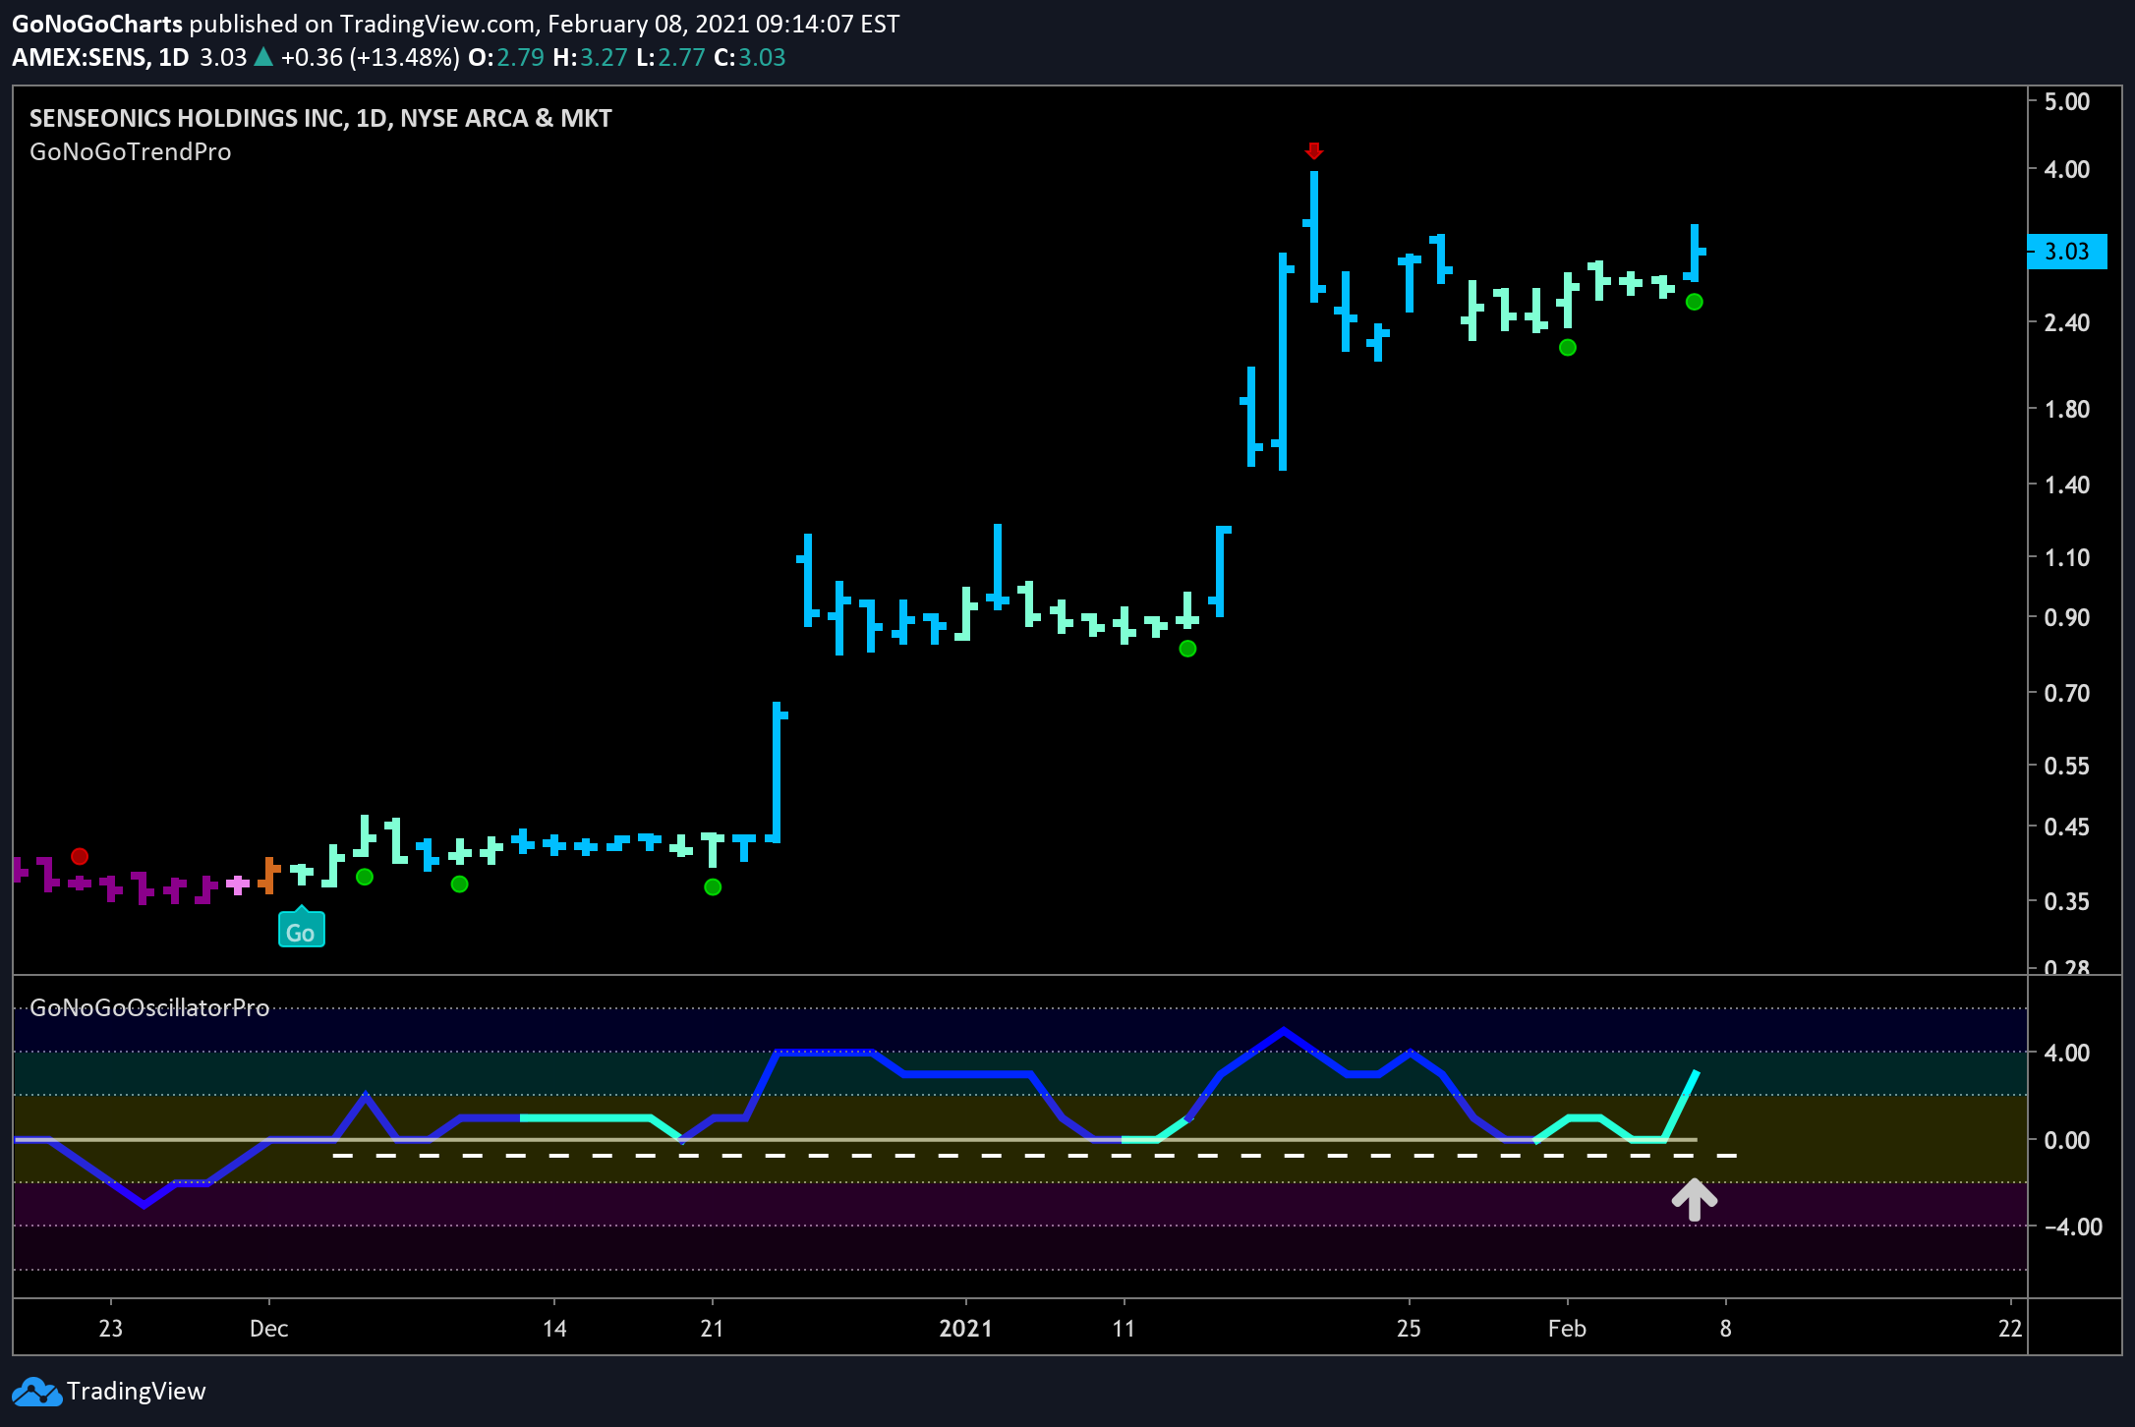
Task: Click the 2.40 price axis label
Action: (x=2067, y=322)
